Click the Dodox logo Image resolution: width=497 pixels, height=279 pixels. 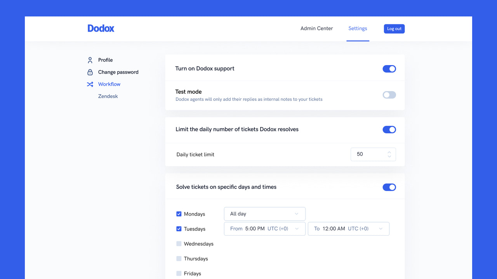click(101, 28)
